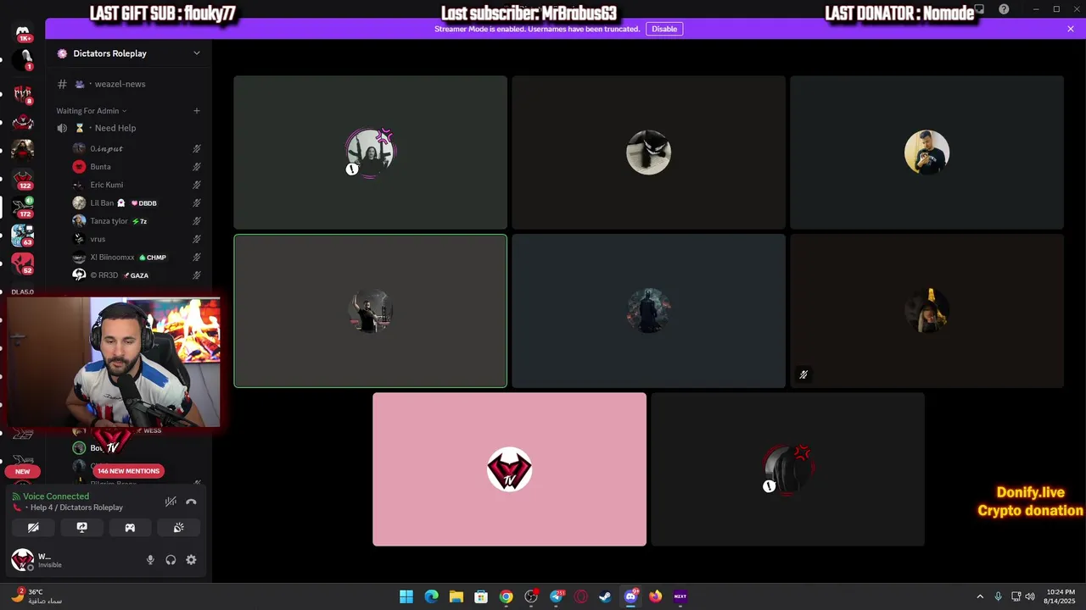Share your screen button
1086x610 pixels.
click(81, 527)
